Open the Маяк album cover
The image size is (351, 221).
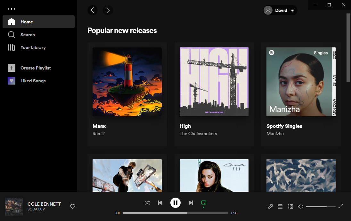pos(127,82)
